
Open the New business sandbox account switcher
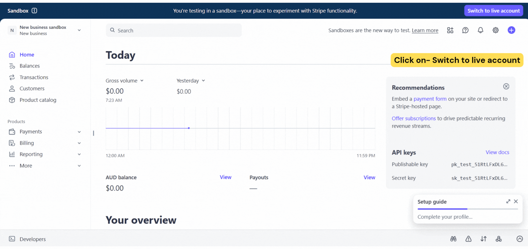(45, 30)
